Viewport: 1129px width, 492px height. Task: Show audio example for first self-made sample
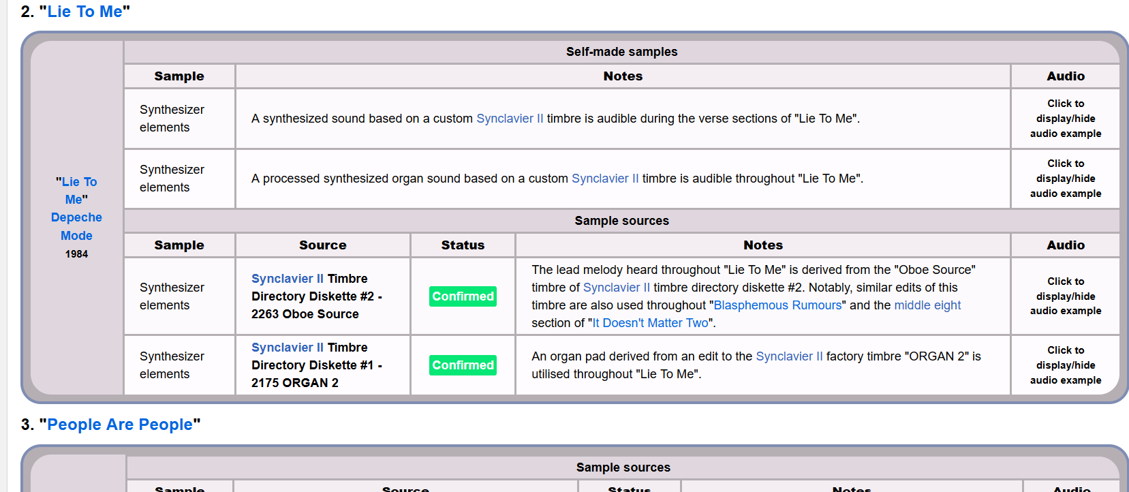pyautogui.click(x=1065, y=119)
